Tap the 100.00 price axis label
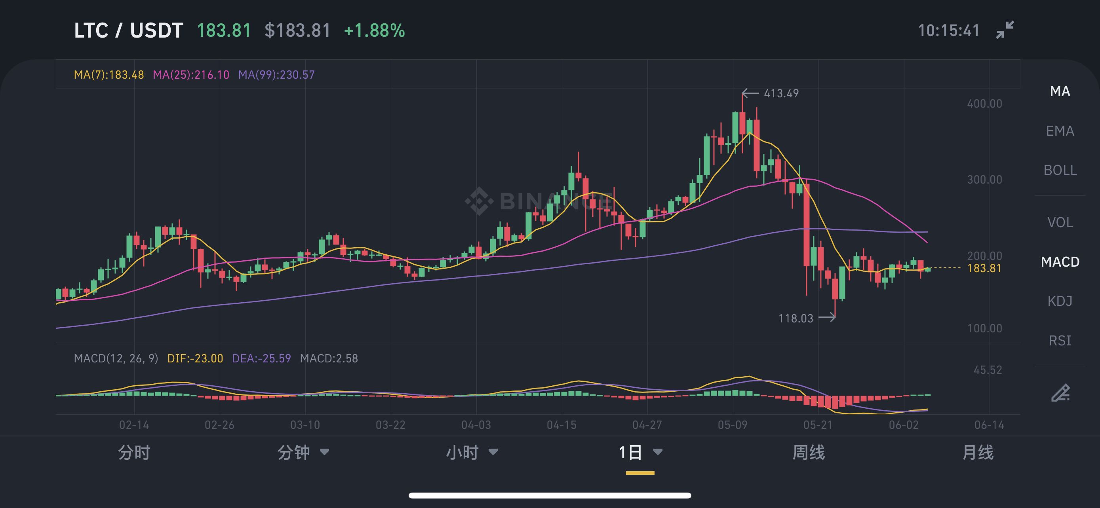The image size is (1100, 508). 984,328
